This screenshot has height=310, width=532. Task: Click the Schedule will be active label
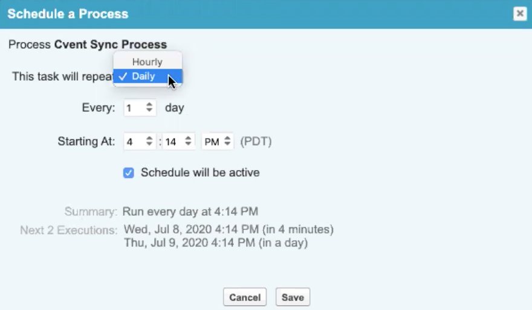[x=200, y=172]
